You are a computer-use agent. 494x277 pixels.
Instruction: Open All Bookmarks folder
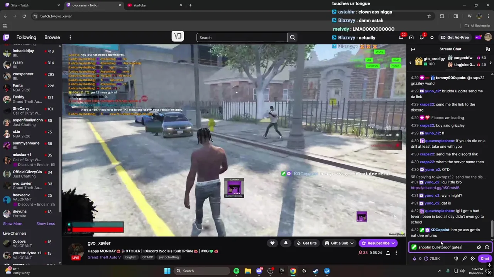pos(477,26)
